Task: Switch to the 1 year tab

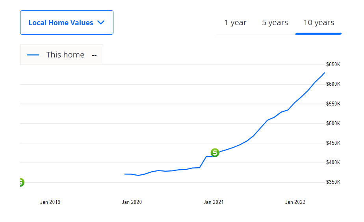Action: (235, 22)
